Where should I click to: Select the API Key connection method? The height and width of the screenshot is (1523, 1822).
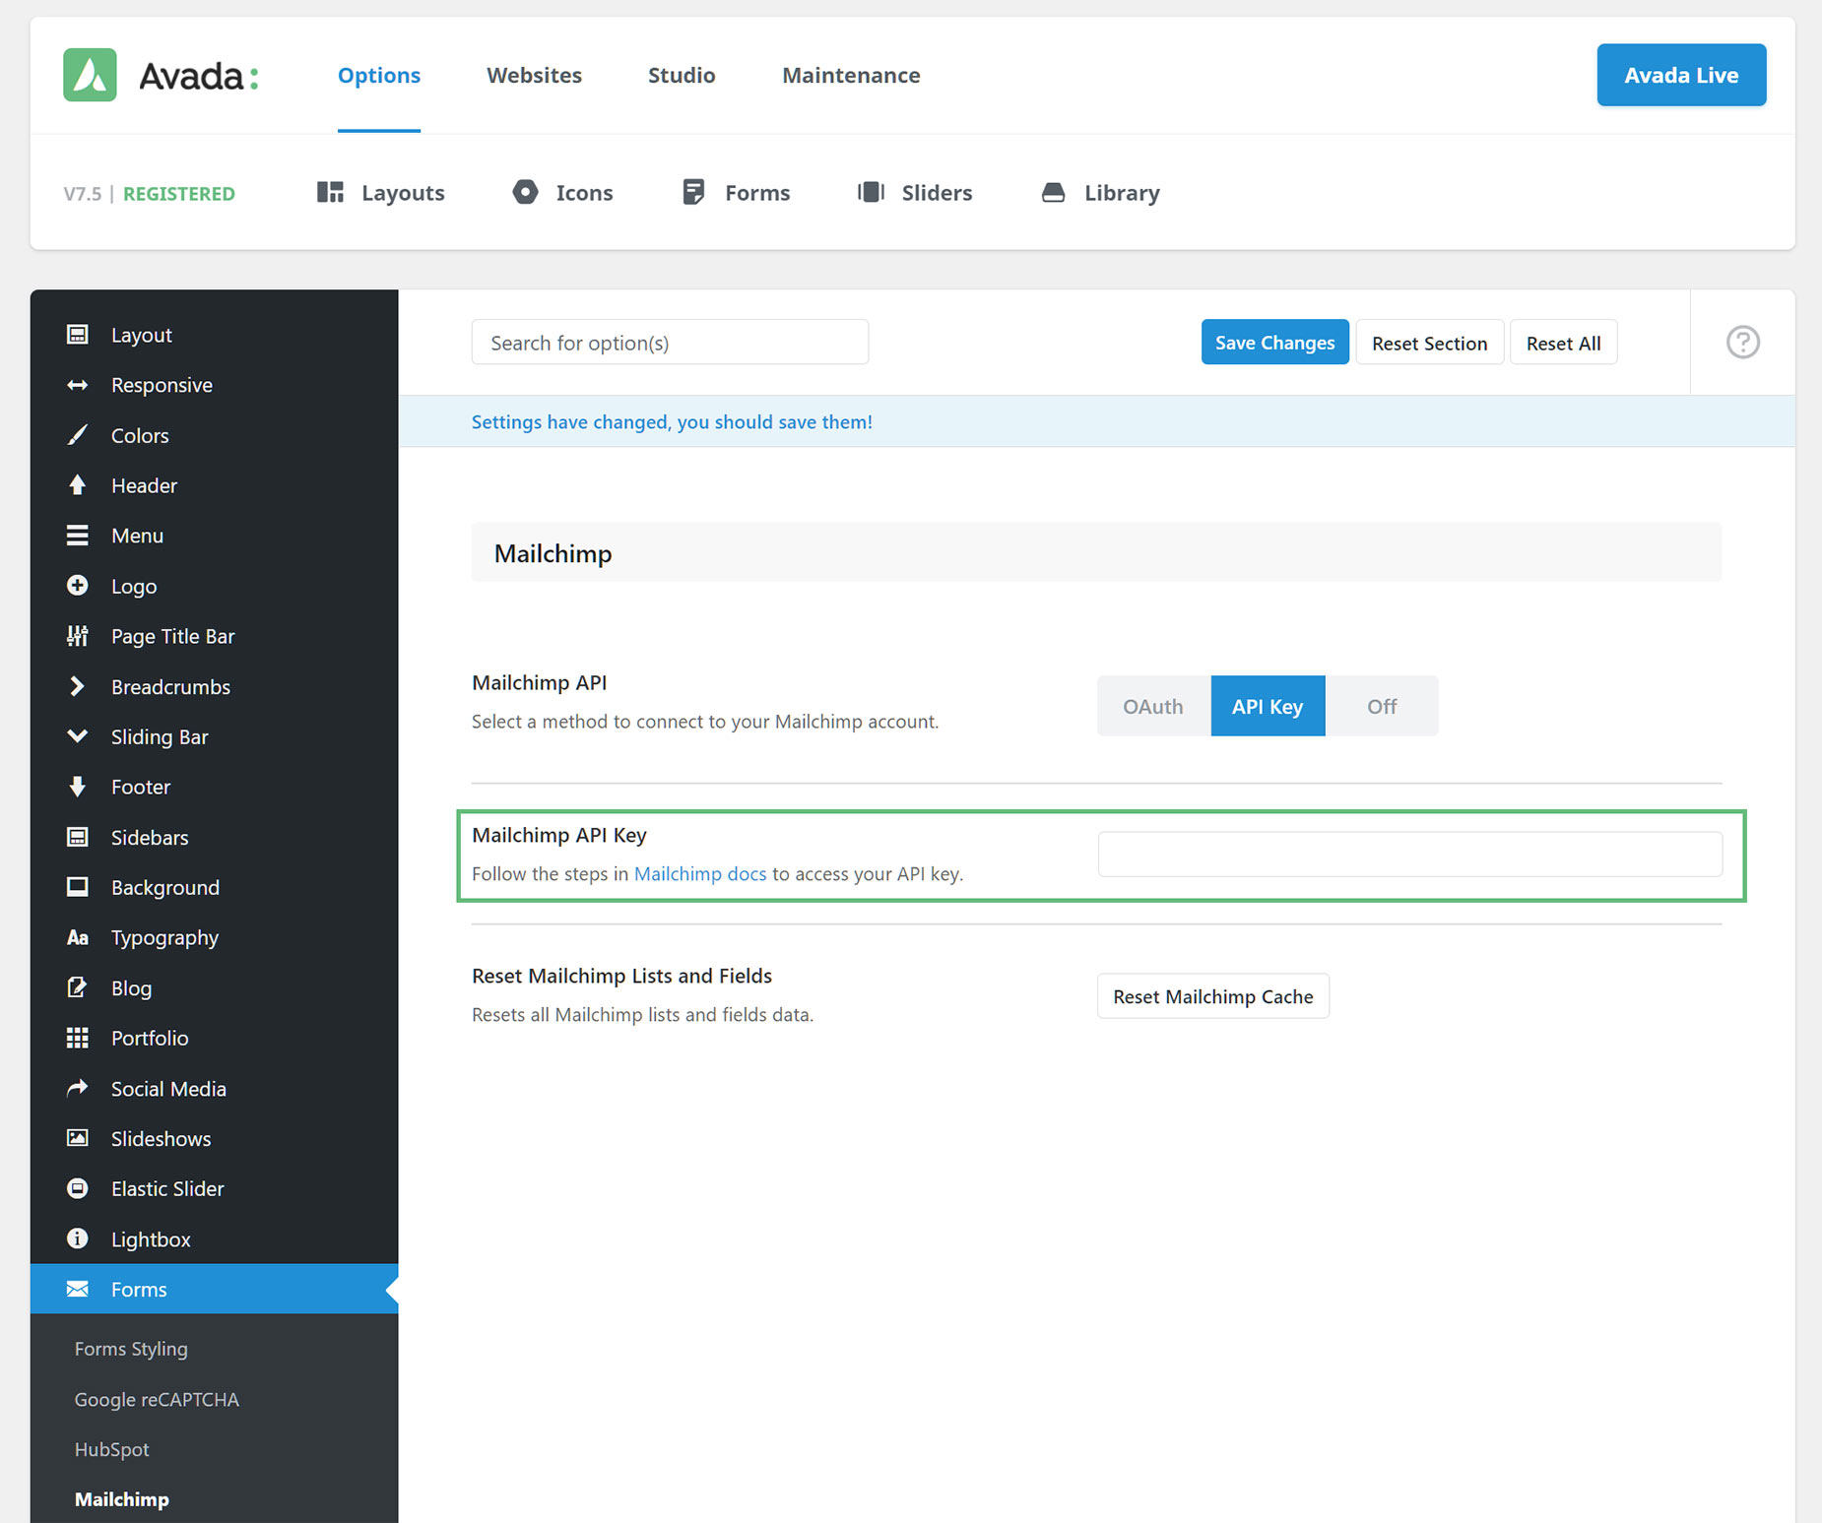1268,706
